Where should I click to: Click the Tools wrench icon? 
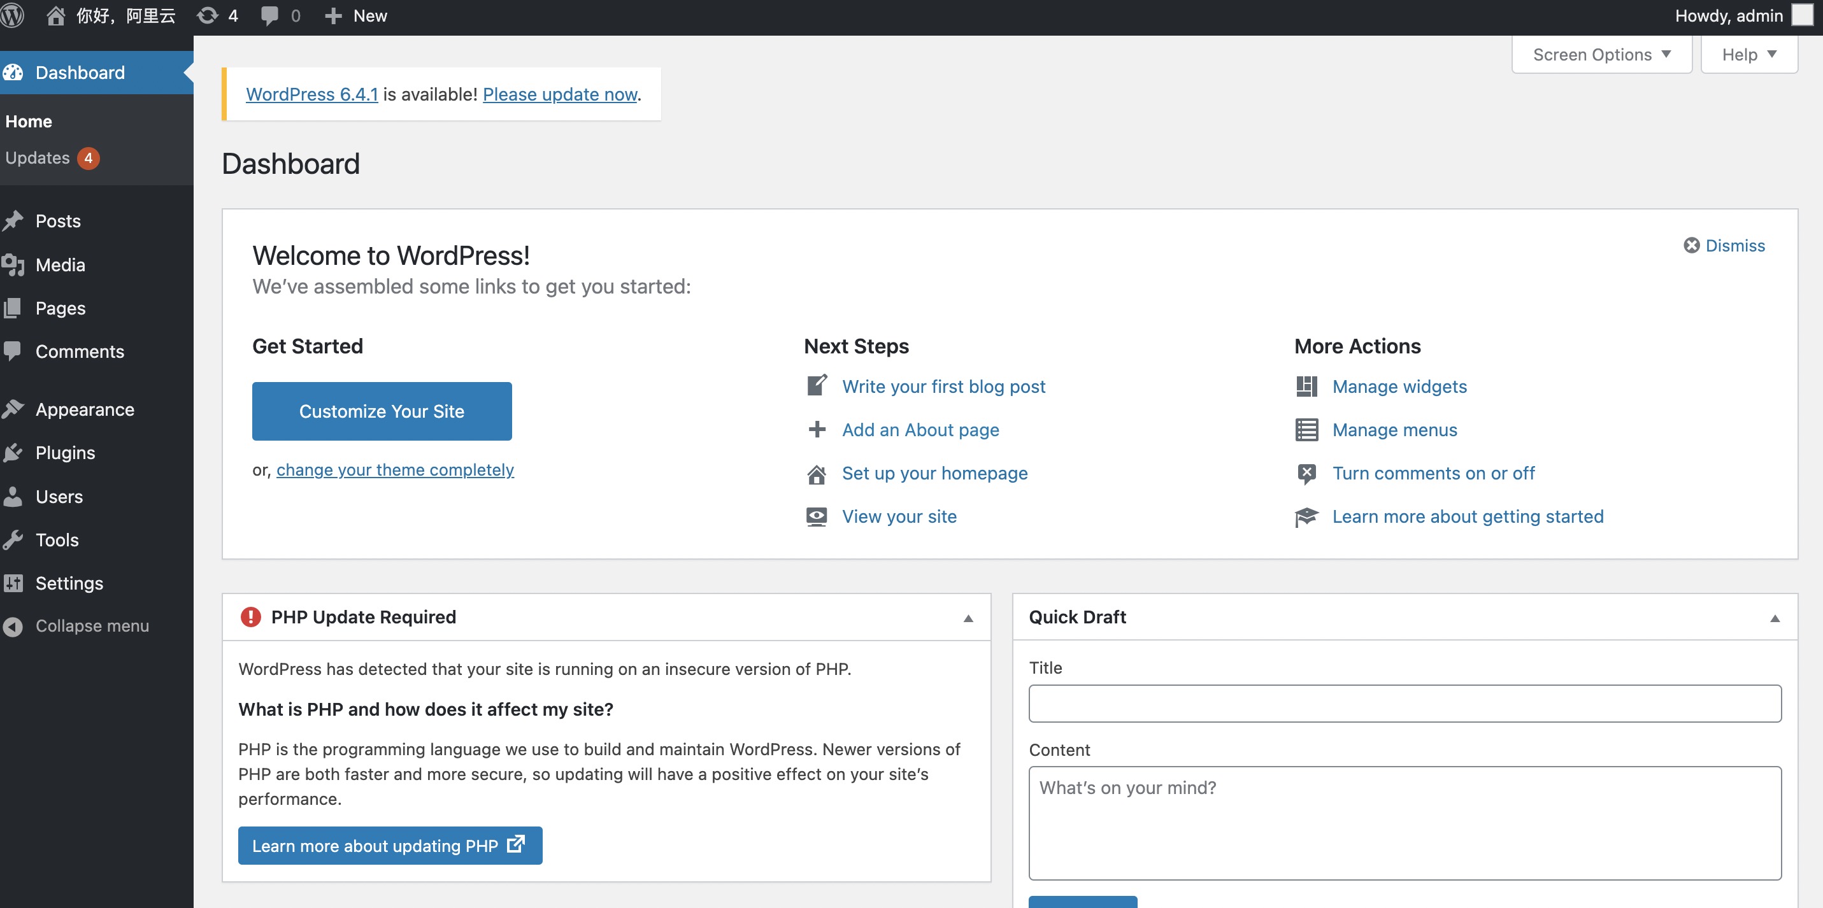tap(13, 539)
